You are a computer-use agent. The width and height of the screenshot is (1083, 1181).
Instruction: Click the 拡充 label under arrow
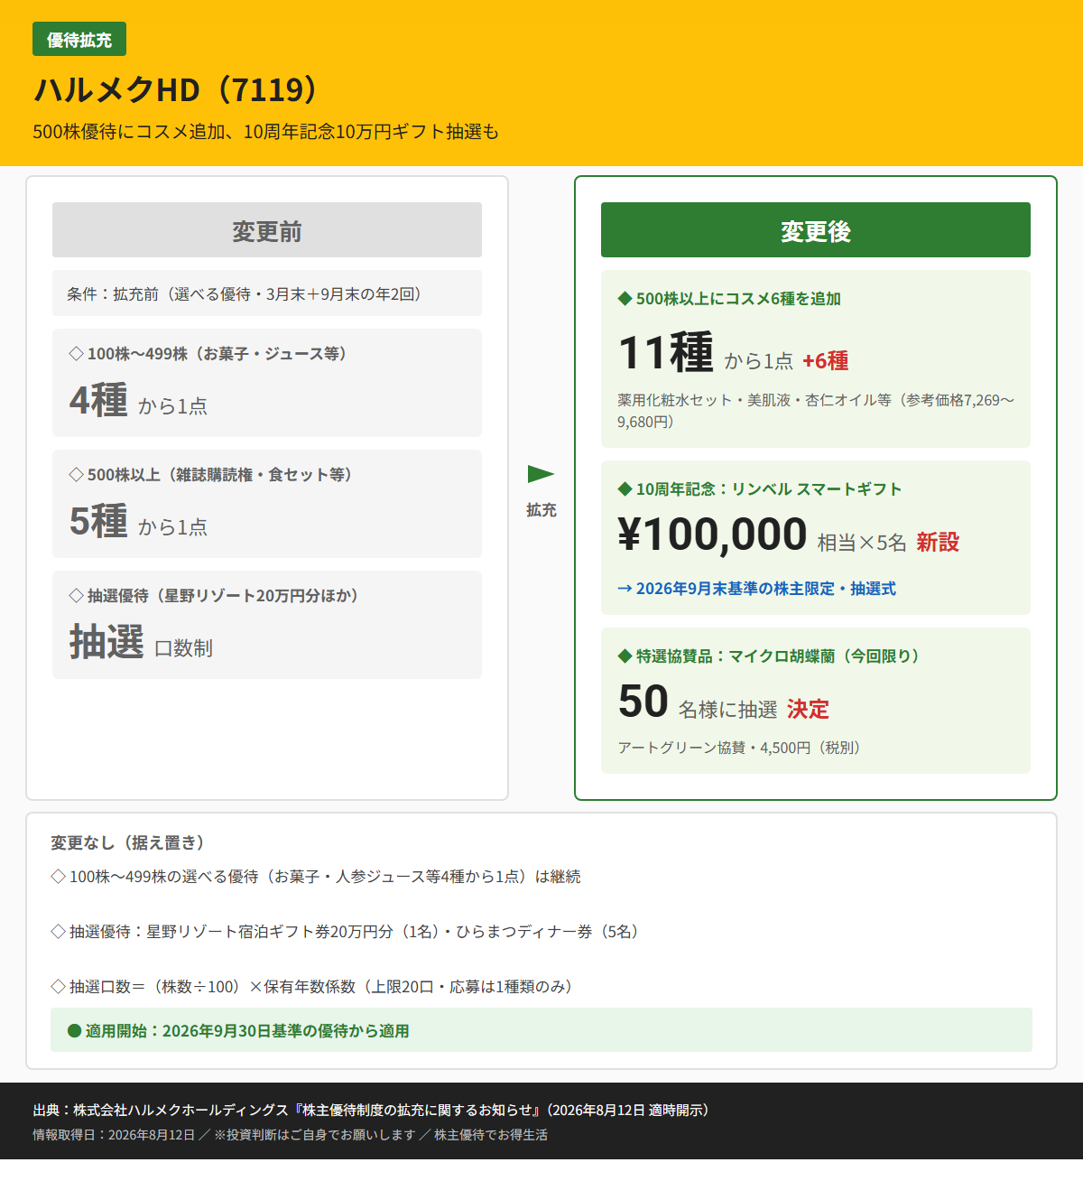(541, 510)
